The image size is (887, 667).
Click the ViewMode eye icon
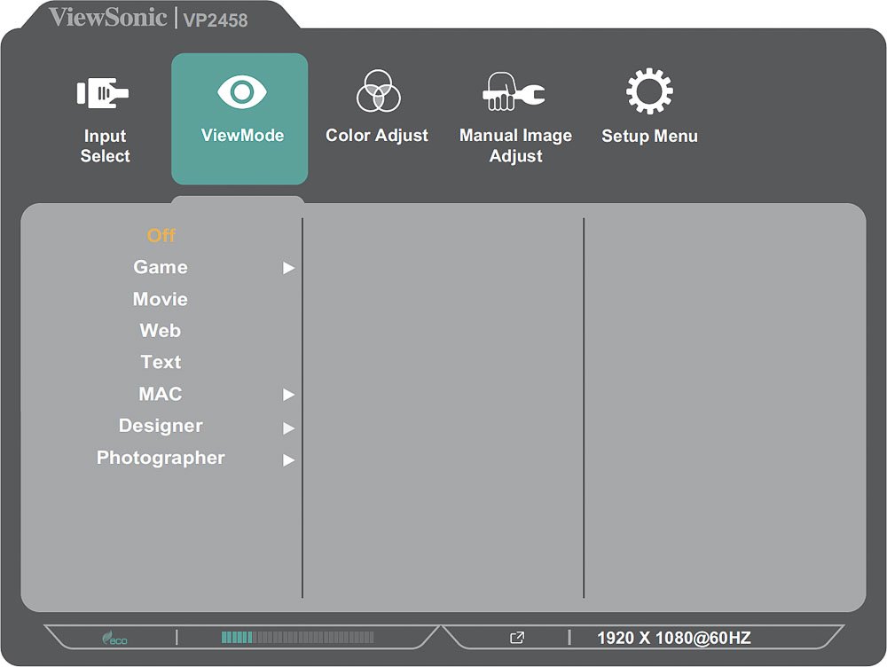[242, 93]
